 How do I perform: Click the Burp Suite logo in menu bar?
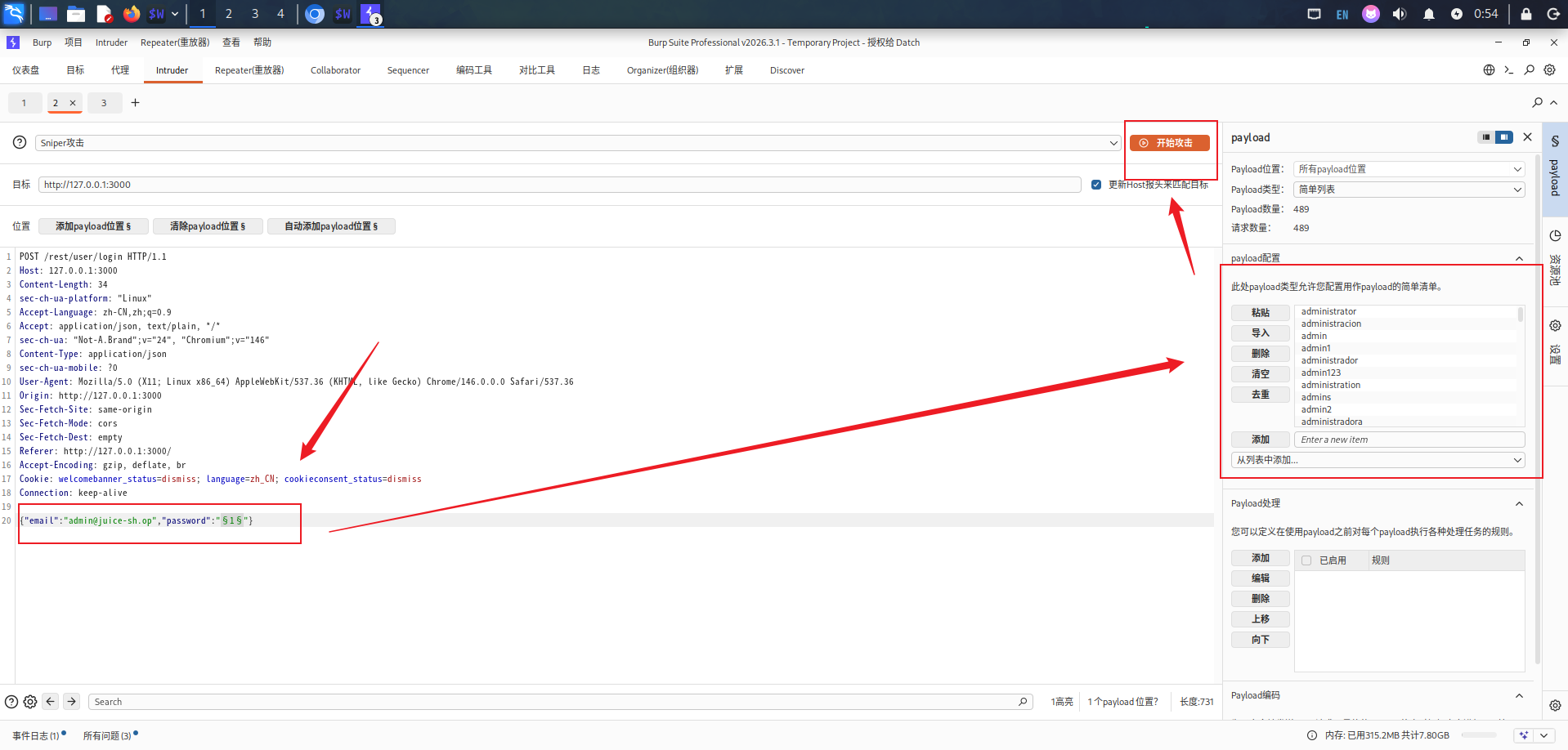[x=13, y=42]
